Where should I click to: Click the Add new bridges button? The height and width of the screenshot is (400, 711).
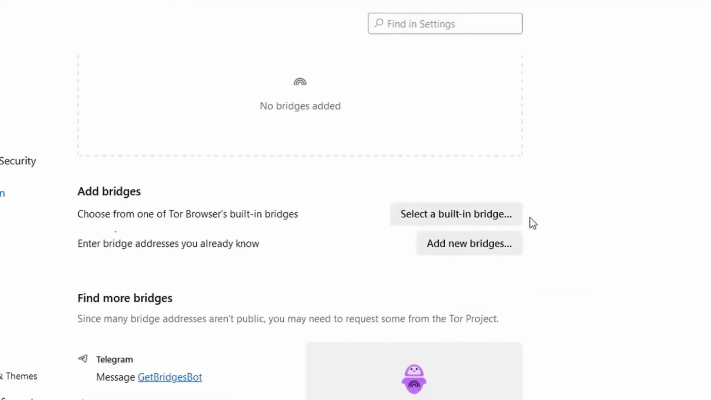click(x=469, y=244)
